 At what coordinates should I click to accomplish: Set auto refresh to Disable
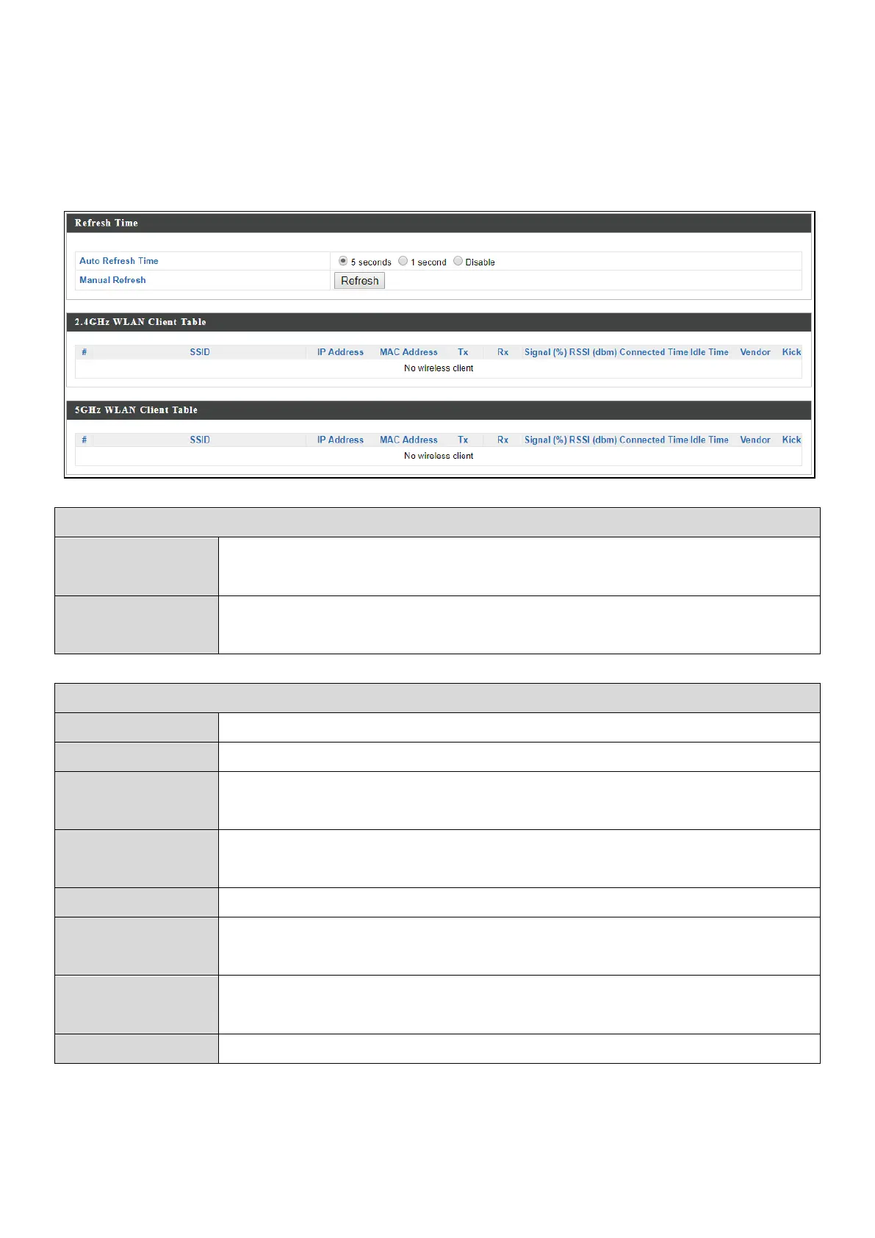point(458,261)
